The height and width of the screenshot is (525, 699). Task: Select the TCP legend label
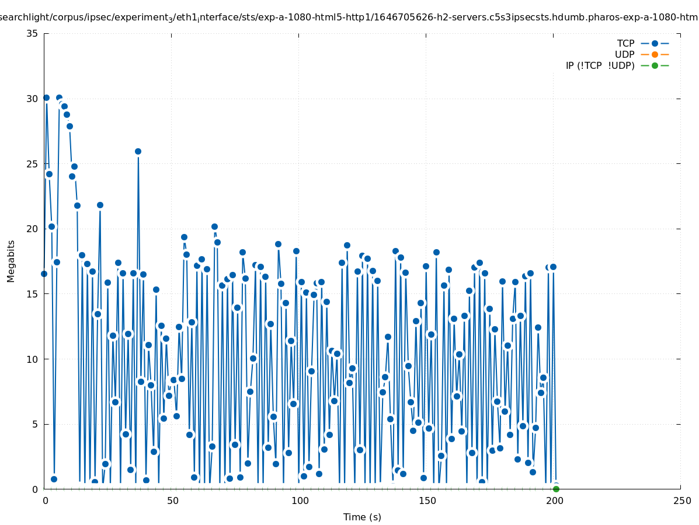point(625,43)
